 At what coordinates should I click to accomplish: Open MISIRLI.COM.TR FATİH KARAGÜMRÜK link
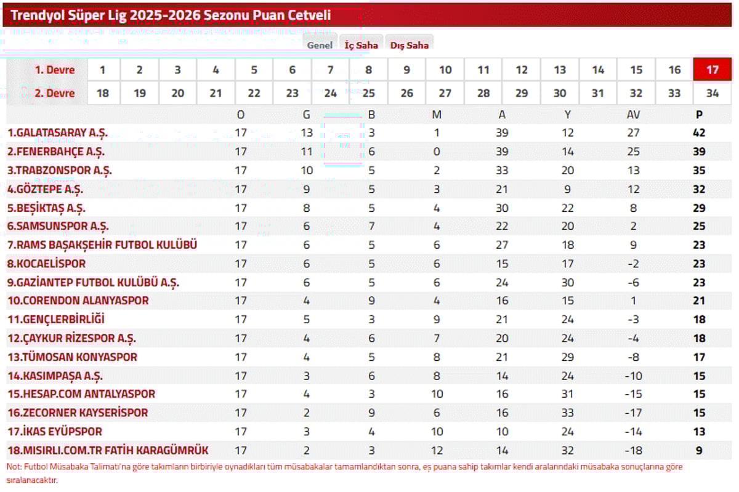(108, 450)
